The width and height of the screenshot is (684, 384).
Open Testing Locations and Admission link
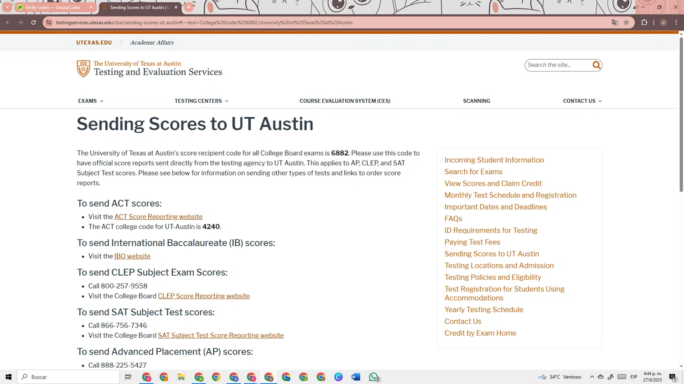point(499,266)
